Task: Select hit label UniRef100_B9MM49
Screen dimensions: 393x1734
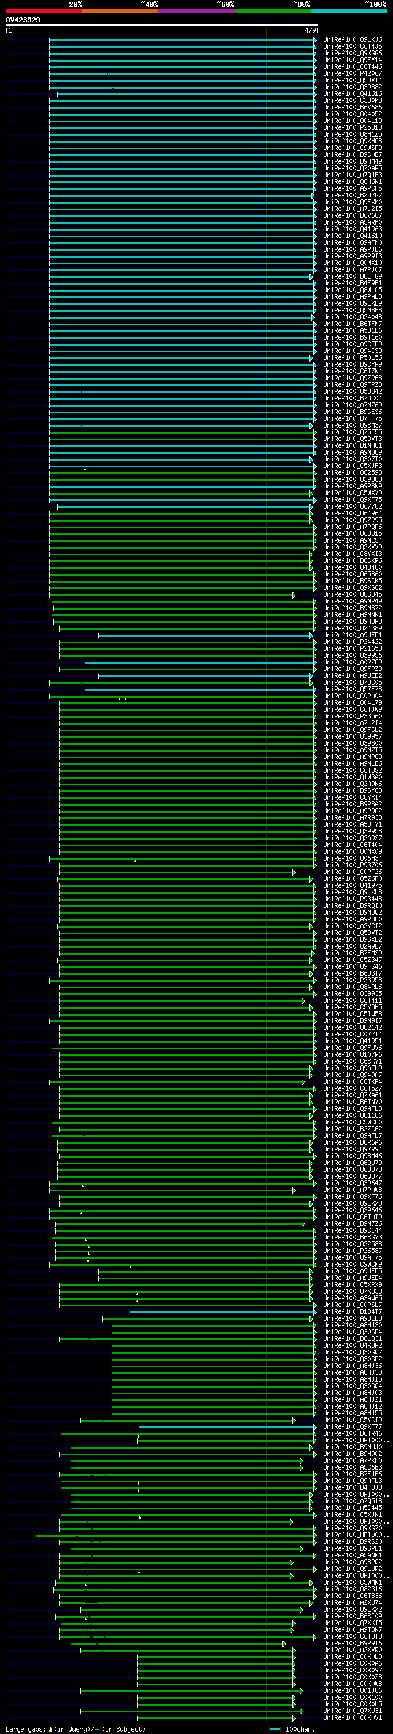Action: (x=352, y=162)
